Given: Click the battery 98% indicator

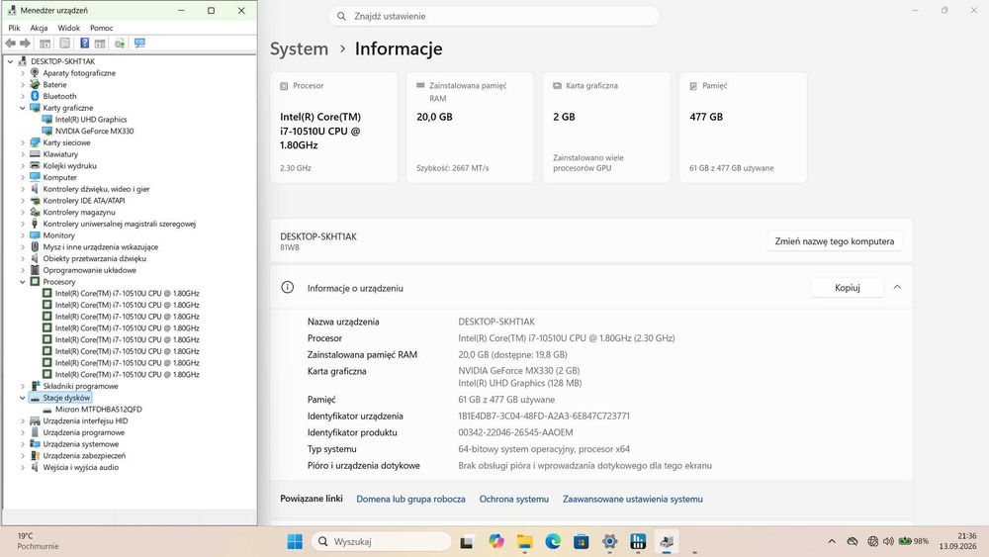Looking at the screenshot, I should 913,541.
